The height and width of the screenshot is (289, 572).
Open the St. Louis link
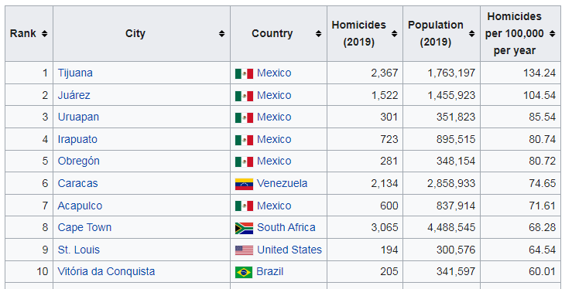coord(79,250)
